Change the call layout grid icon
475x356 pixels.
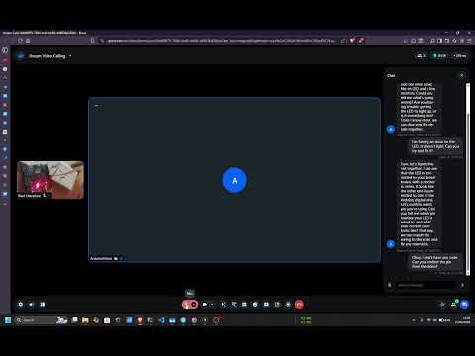click(43, 304)
